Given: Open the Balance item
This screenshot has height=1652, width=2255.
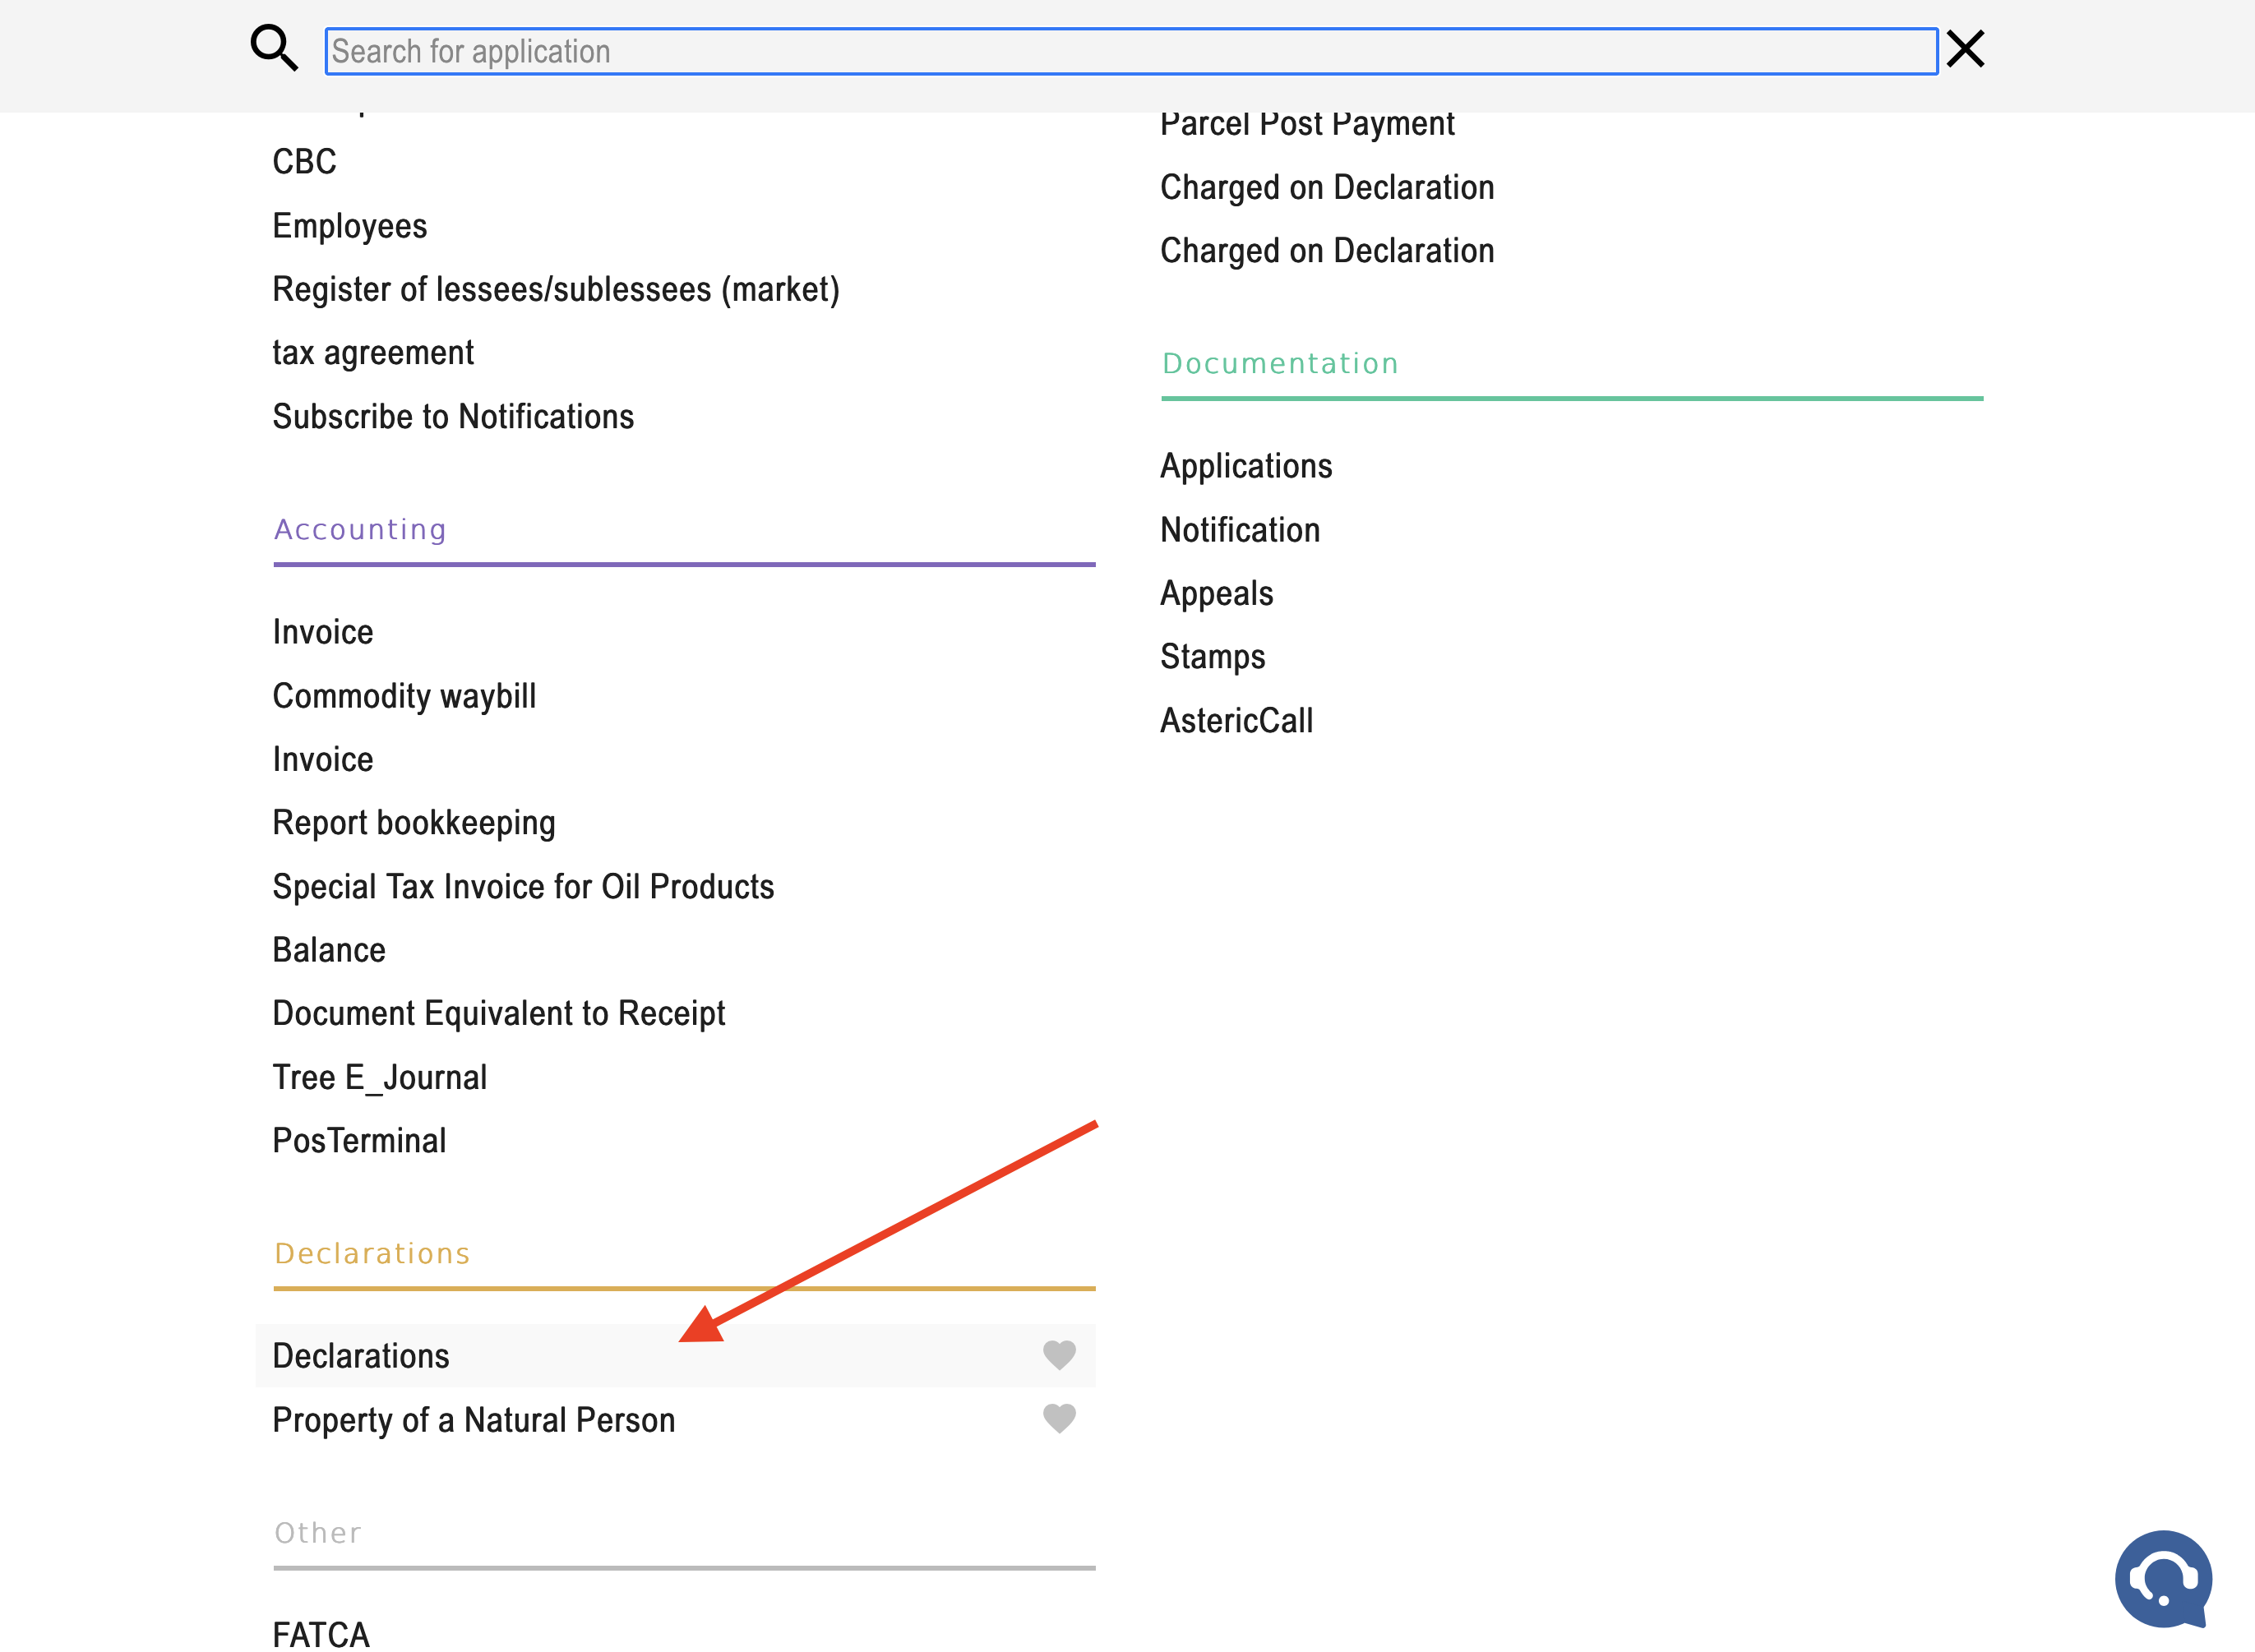Looking at the screenshot, I should pyautogui.click(x=329, y=950).
